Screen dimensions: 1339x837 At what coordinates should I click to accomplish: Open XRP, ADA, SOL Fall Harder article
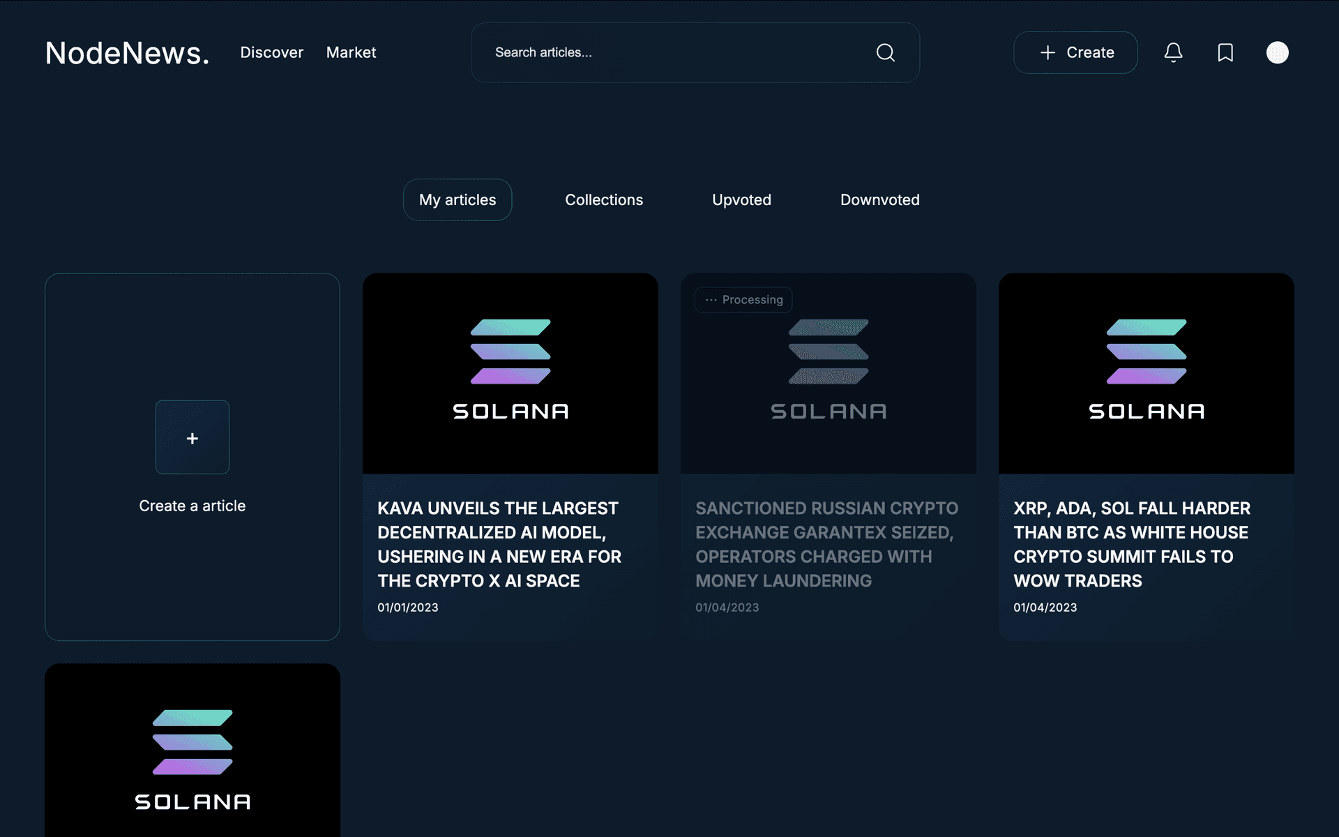coord(1132,544)
